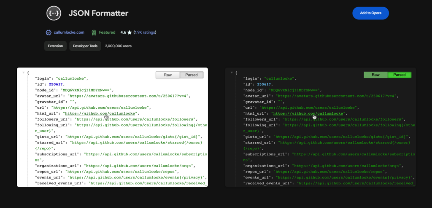The width and height of the screenshot is (432, 208).
Task: Switch to Raw in the light screenshot
Action: [168, 75]
